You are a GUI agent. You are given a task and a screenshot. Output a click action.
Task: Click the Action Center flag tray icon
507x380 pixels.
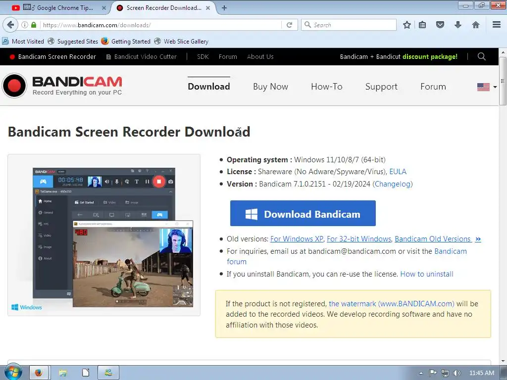tap(433, 373)
